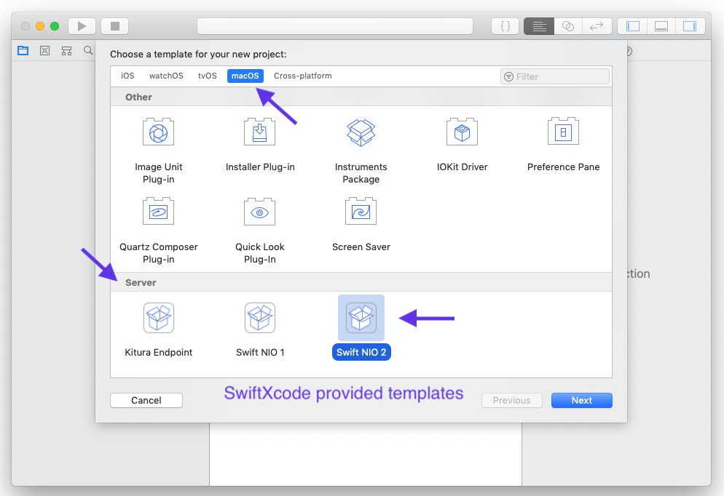724x496 pixels.
Task: Go back with the Previous button
Action: (511, 400)
